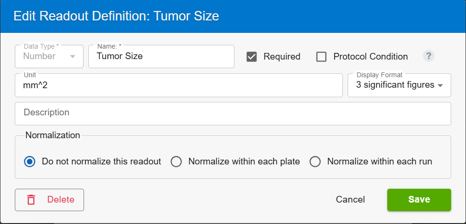Select 'Normalize within each run' radio button
Image resolution: width=466 pixels, height=224 pixels.
pos(315,162)
